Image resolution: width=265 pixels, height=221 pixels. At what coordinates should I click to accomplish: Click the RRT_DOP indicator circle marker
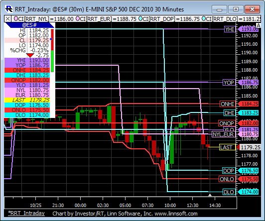[x=140, y=18]
